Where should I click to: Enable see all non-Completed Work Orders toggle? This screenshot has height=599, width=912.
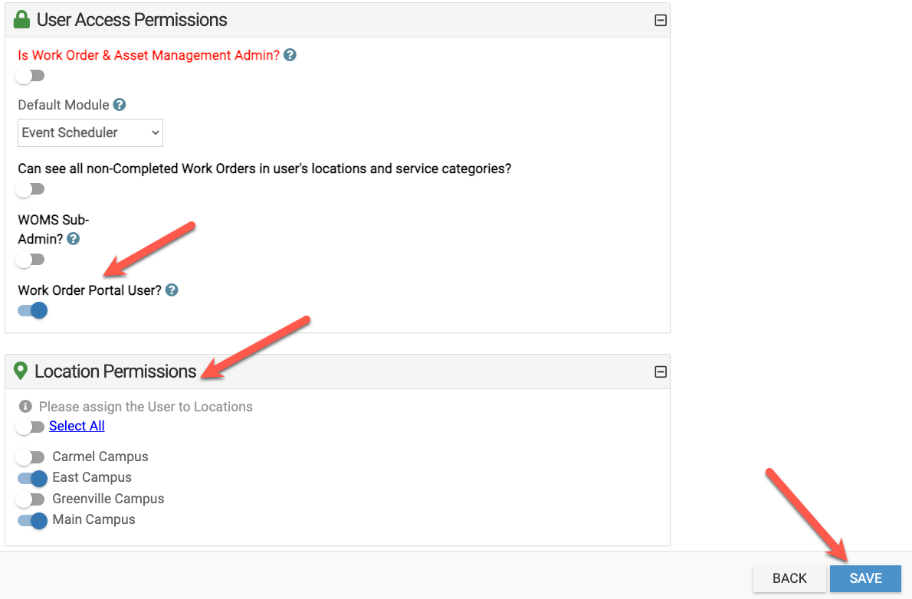(x=31, y=189)
